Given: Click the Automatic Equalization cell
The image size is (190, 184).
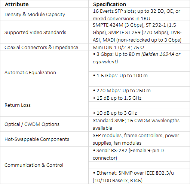Looking at the screenshot, I should click(44, 72).
